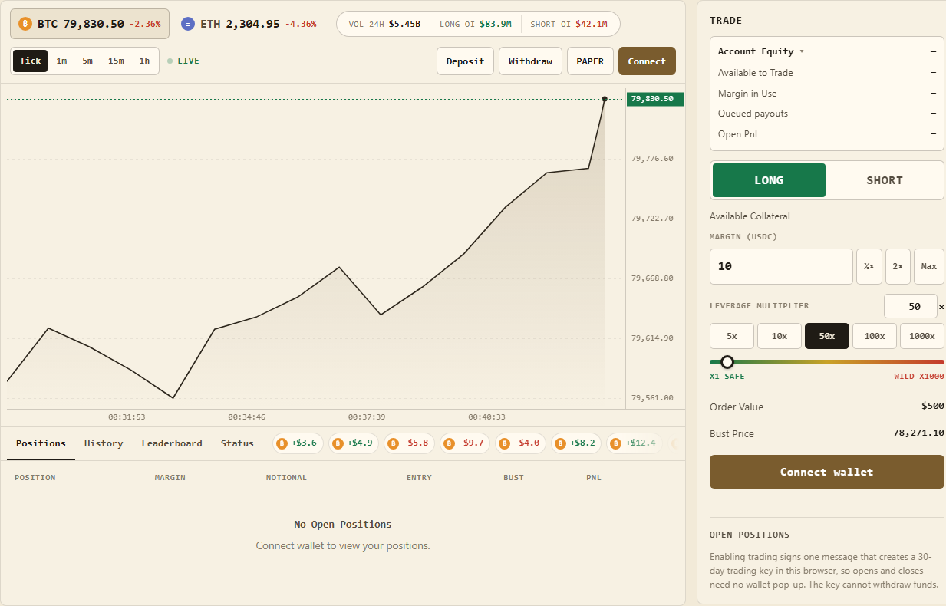Click the -$5.8 trade ticker chip
Screen dimensions: 946x606
click(x=410, y=443)
